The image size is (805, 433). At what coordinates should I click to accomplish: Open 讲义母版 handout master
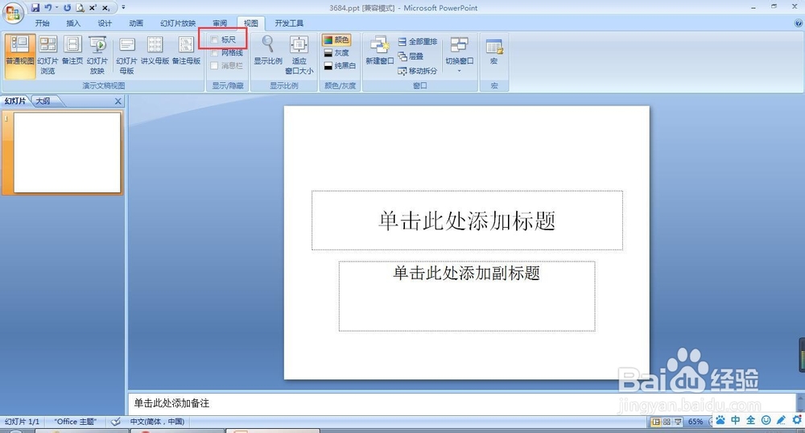point(155,52)
